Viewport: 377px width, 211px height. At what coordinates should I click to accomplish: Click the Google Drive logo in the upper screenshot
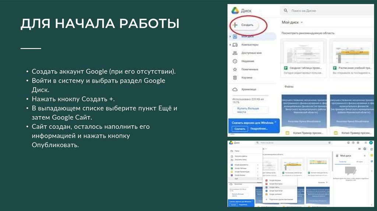coord(235,11)
